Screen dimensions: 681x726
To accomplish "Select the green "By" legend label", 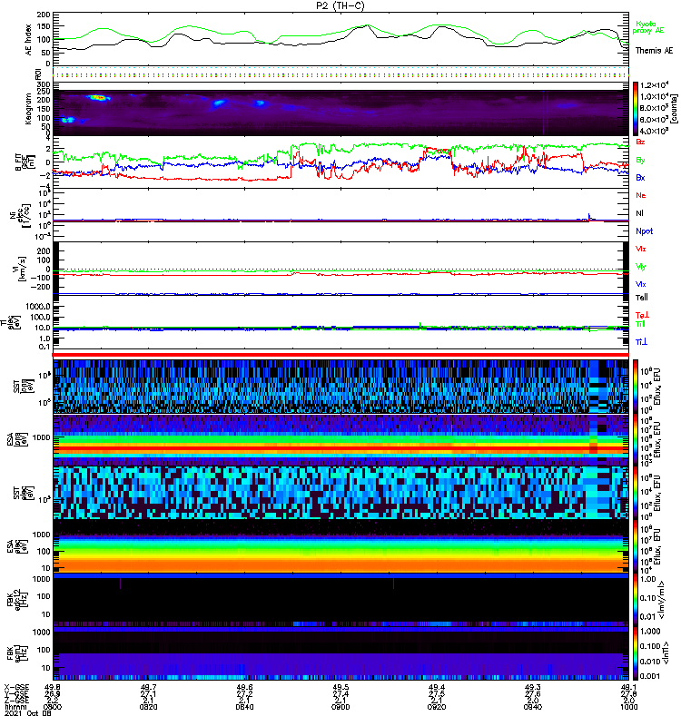I will [640, 161].
